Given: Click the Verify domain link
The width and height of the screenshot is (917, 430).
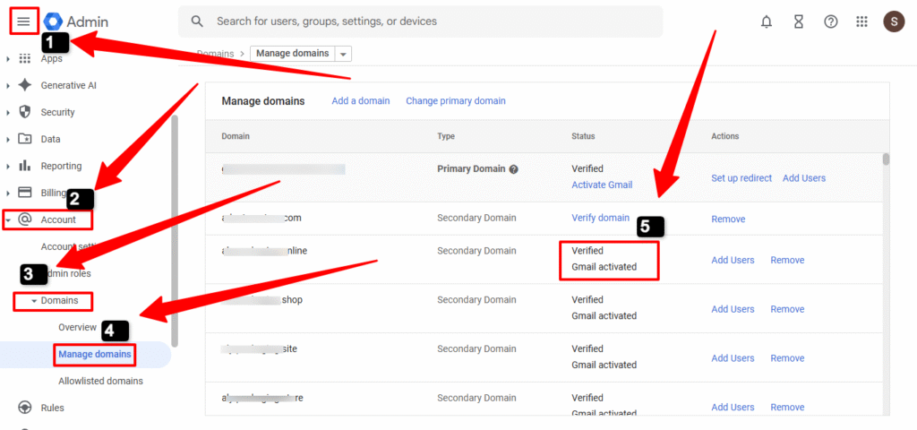Looking at the screenshot, I should (x=600, y=219).
